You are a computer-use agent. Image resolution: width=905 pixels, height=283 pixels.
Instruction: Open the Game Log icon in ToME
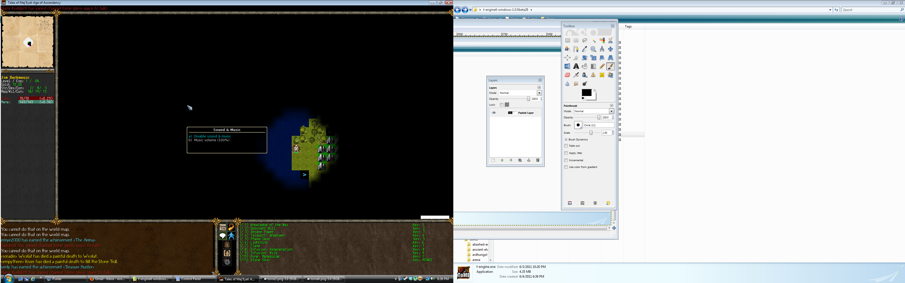coord(223,227)
